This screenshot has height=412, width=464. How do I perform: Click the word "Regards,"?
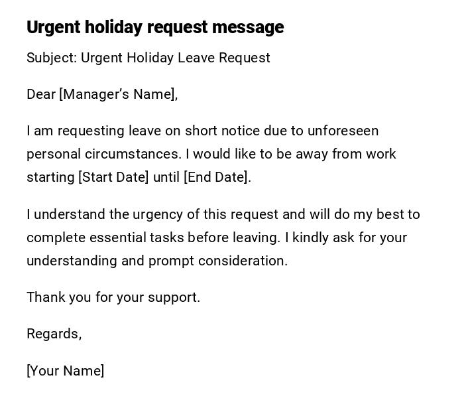[x=54, y=334]
